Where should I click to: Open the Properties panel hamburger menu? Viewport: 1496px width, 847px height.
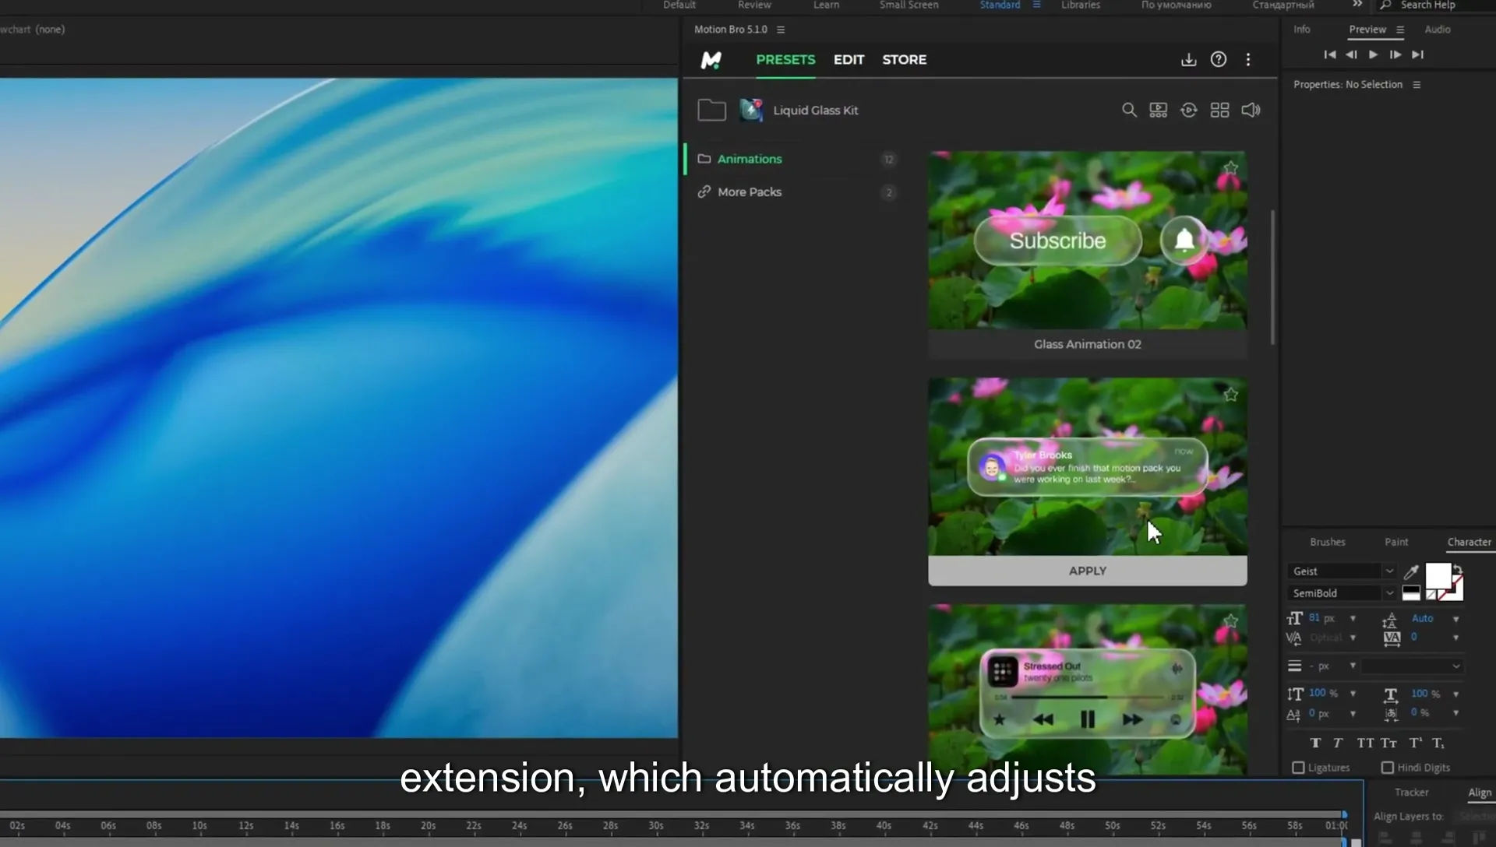[1417, 85]
